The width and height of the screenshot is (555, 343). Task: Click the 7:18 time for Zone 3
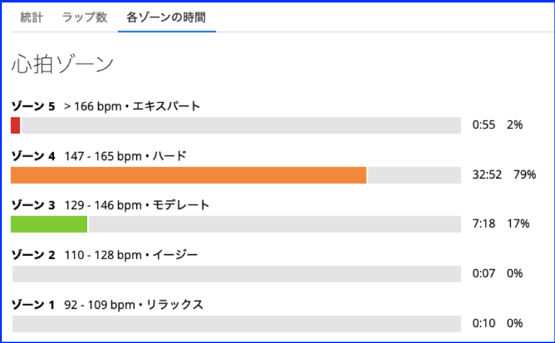click(484, 224)
